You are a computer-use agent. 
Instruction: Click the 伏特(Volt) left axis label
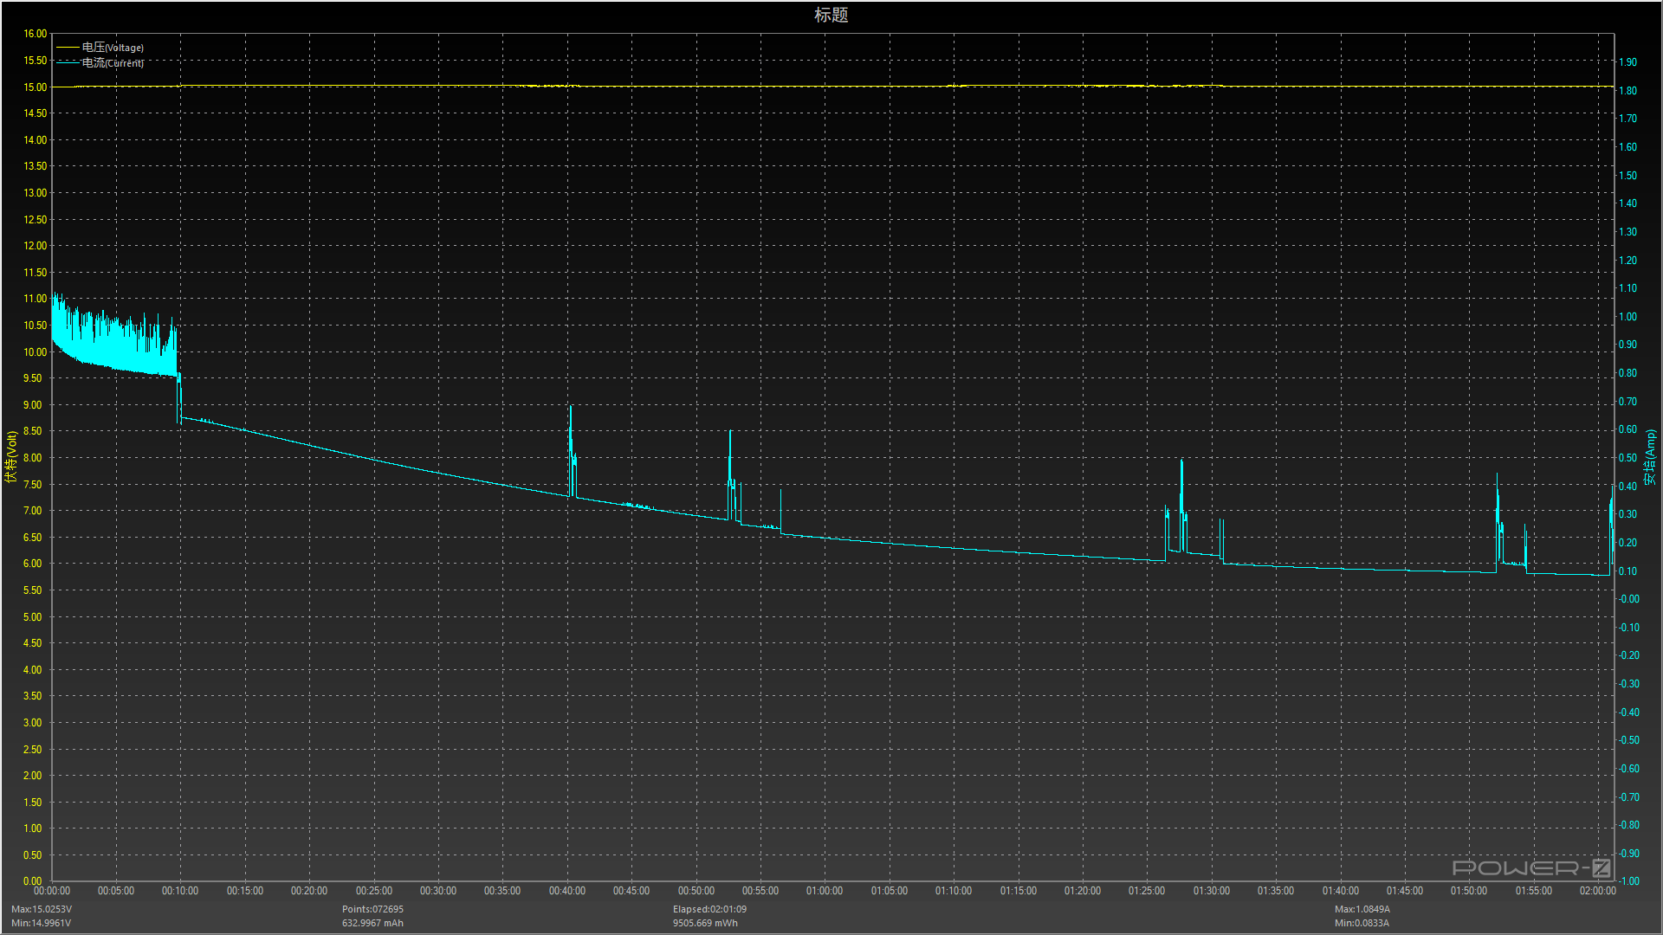(11, 456)
